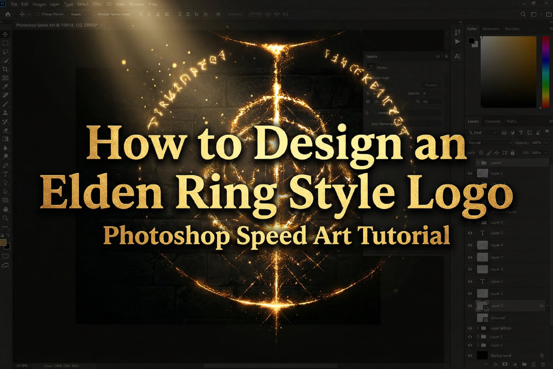Viewport: 553px width, 369px height.
Task: Add a layer style with fx button
Action: (x=495, y=364)
